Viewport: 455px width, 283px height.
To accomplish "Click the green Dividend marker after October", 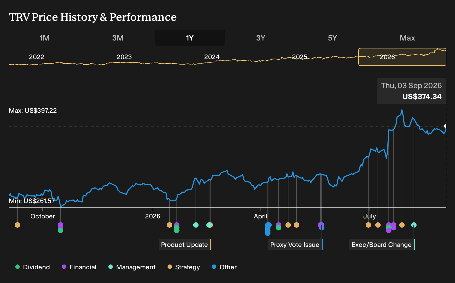I will click(x=61, y=230).
